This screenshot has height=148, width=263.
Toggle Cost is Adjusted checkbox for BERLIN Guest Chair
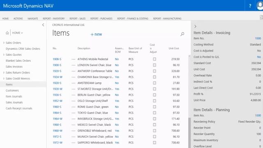tap(155, 95)
